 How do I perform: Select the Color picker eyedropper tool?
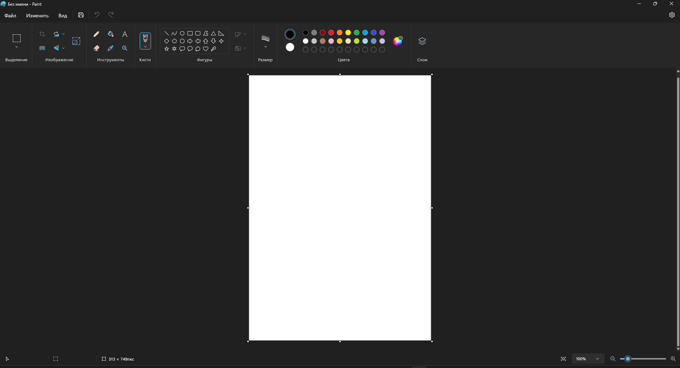click(111, 48)
